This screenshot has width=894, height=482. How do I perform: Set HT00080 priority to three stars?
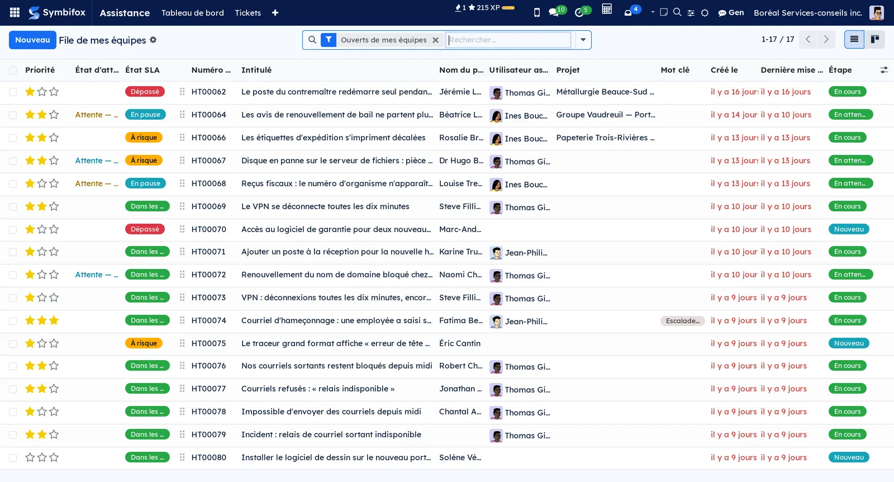[54, 457]
